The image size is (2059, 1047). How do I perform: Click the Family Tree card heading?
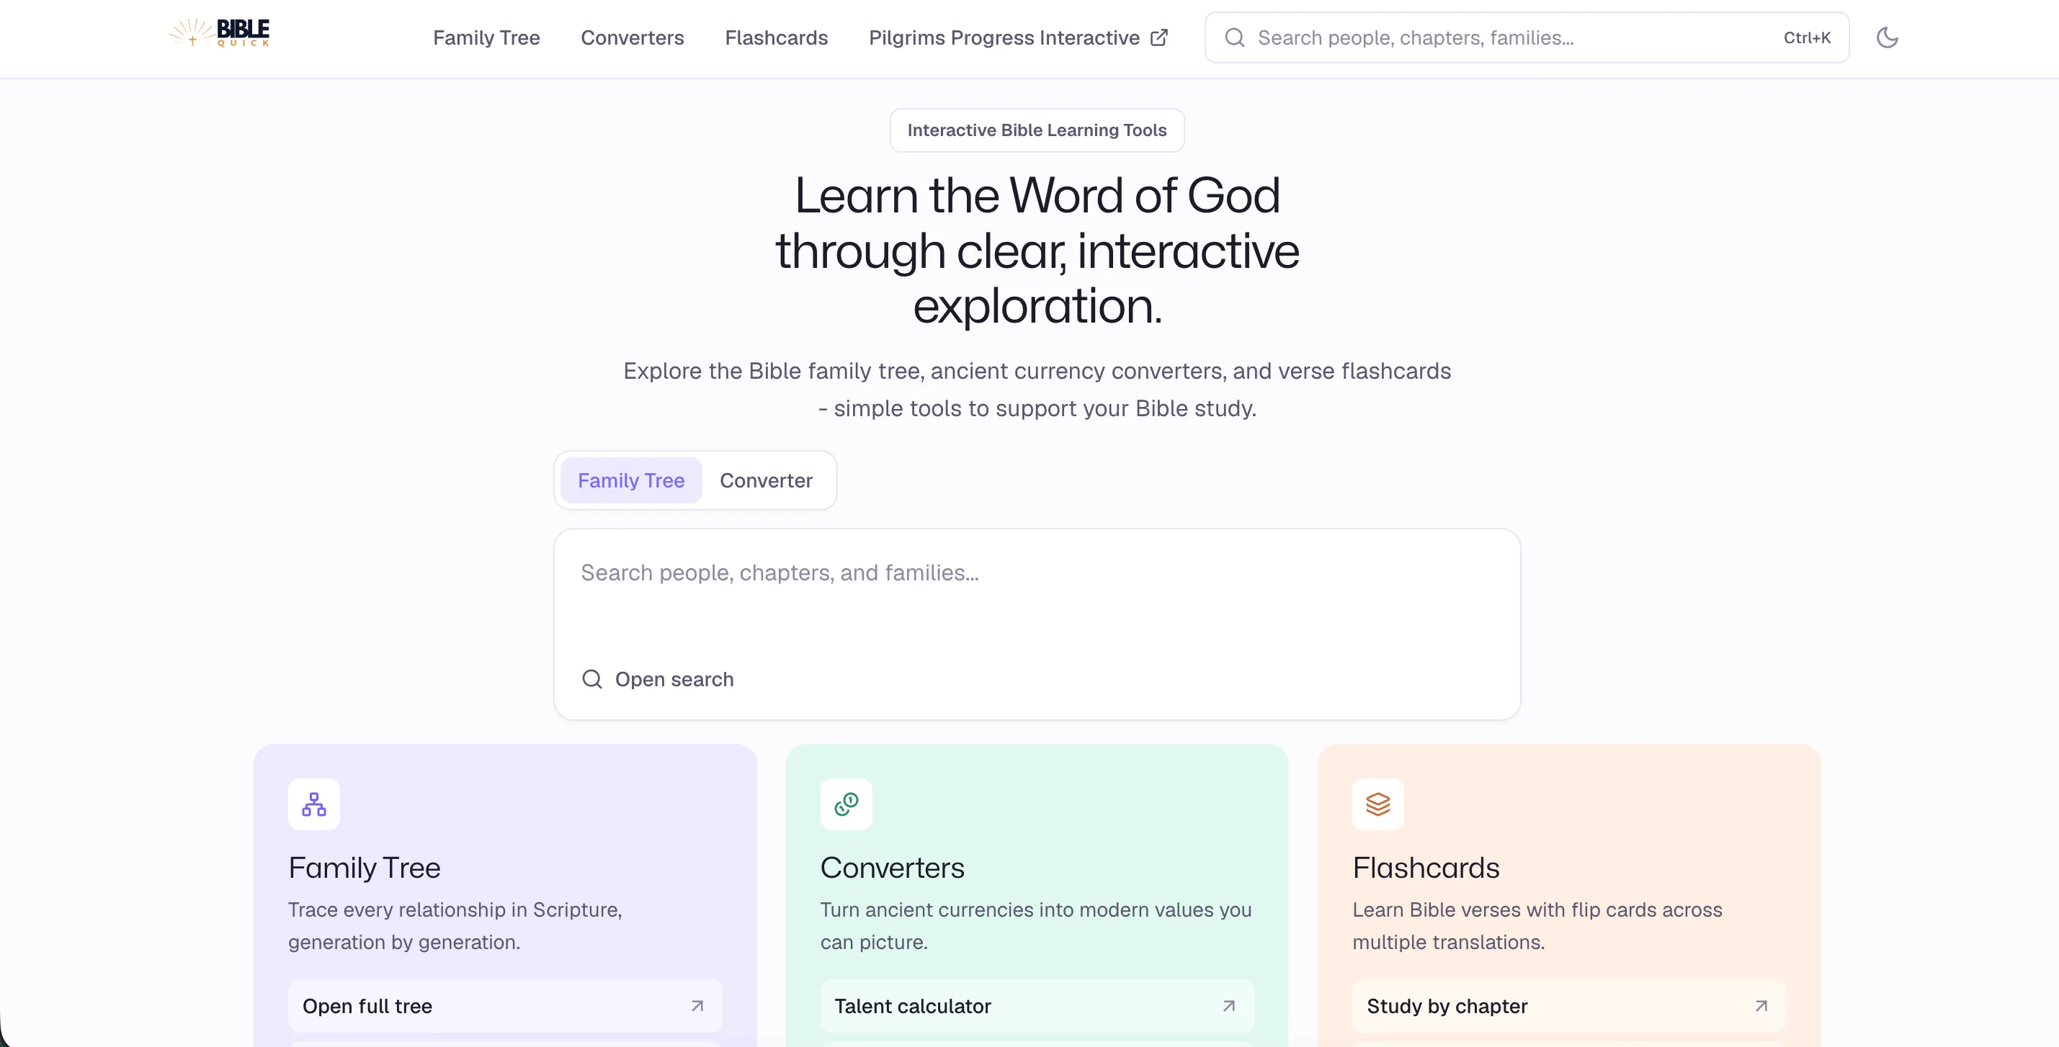point(365,868)
